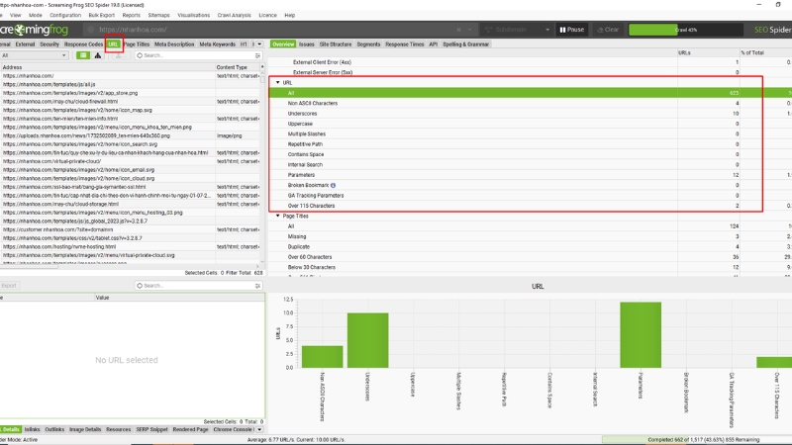The image size is (792, 445).
Task: Open the SERP Snippet bottom tab
Action: tap(151, 429)
